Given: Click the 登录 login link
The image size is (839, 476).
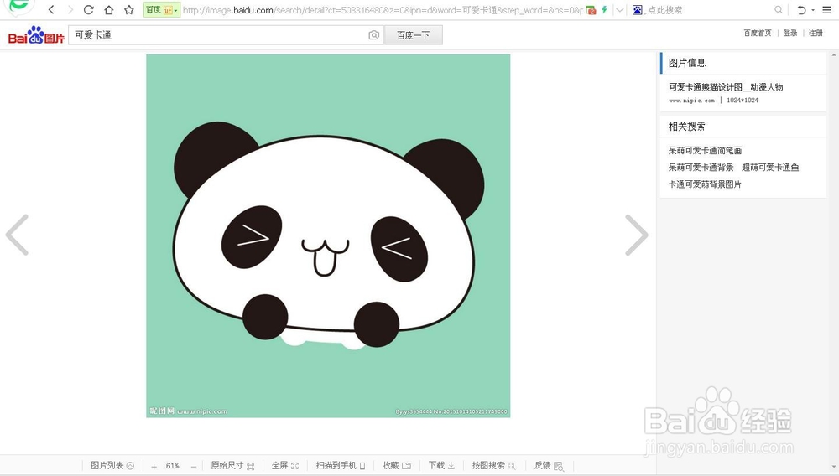Looking at the screenshot, I should [790, 34].
